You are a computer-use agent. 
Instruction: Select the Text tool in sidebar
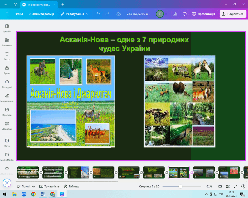click(x=7, y=56)
